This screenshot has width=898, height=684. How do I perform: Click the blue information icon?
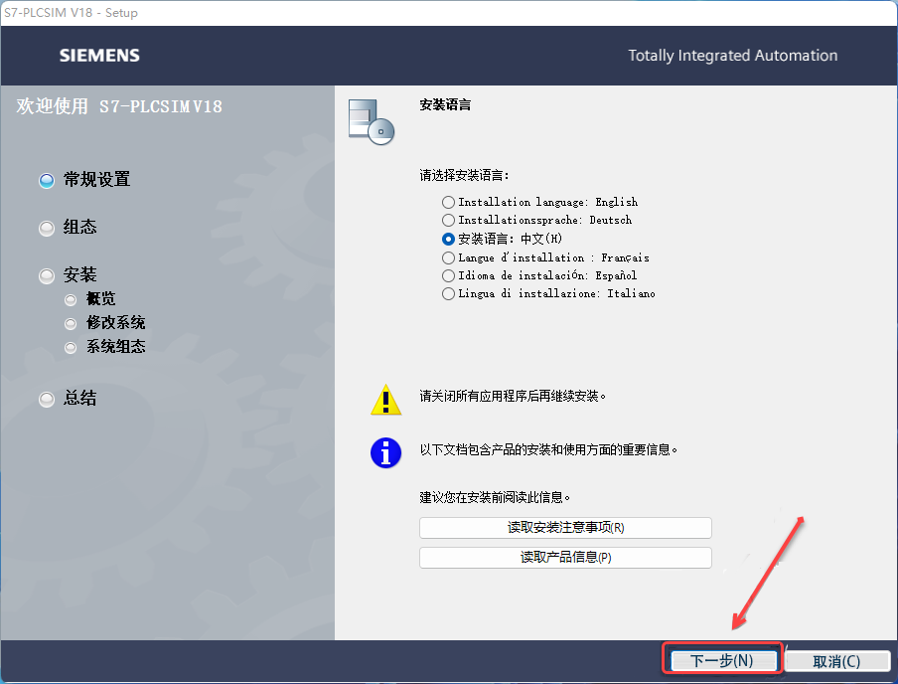tap(385, 452)
